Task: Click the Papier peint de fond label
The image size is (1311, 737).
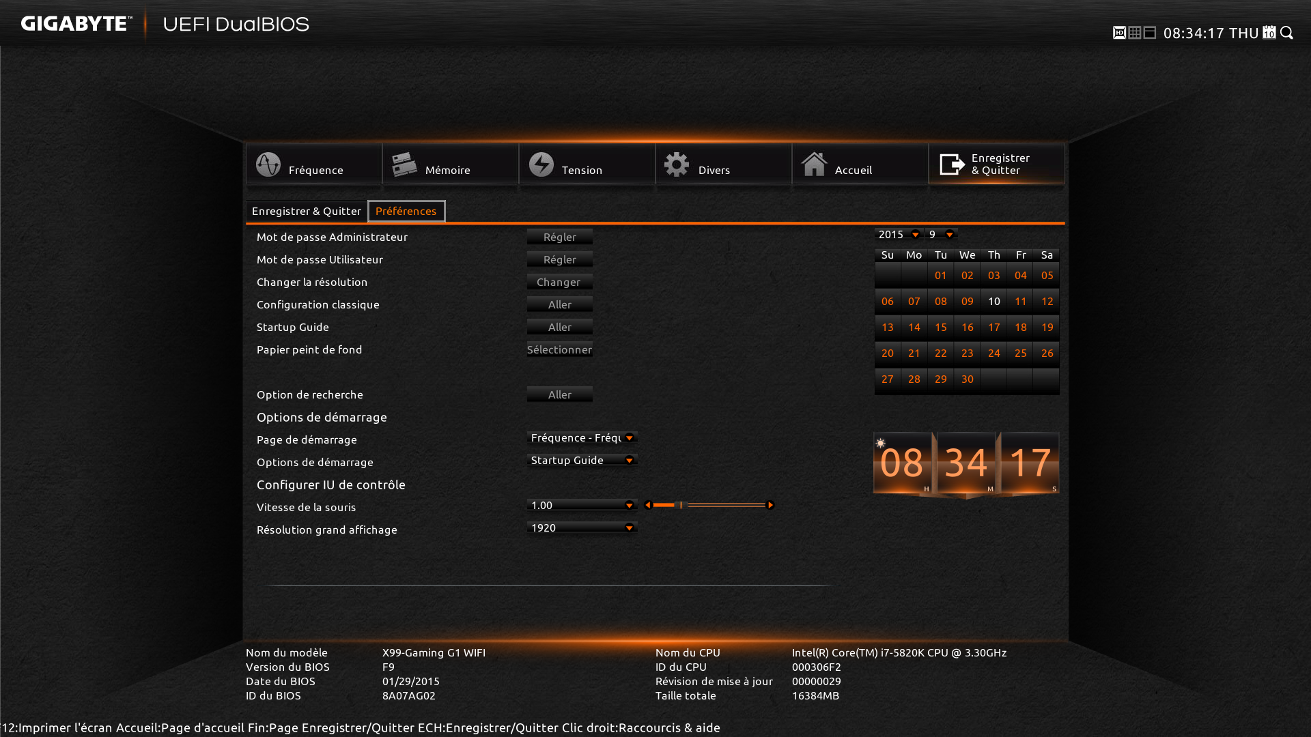Action: coord(309,349)
